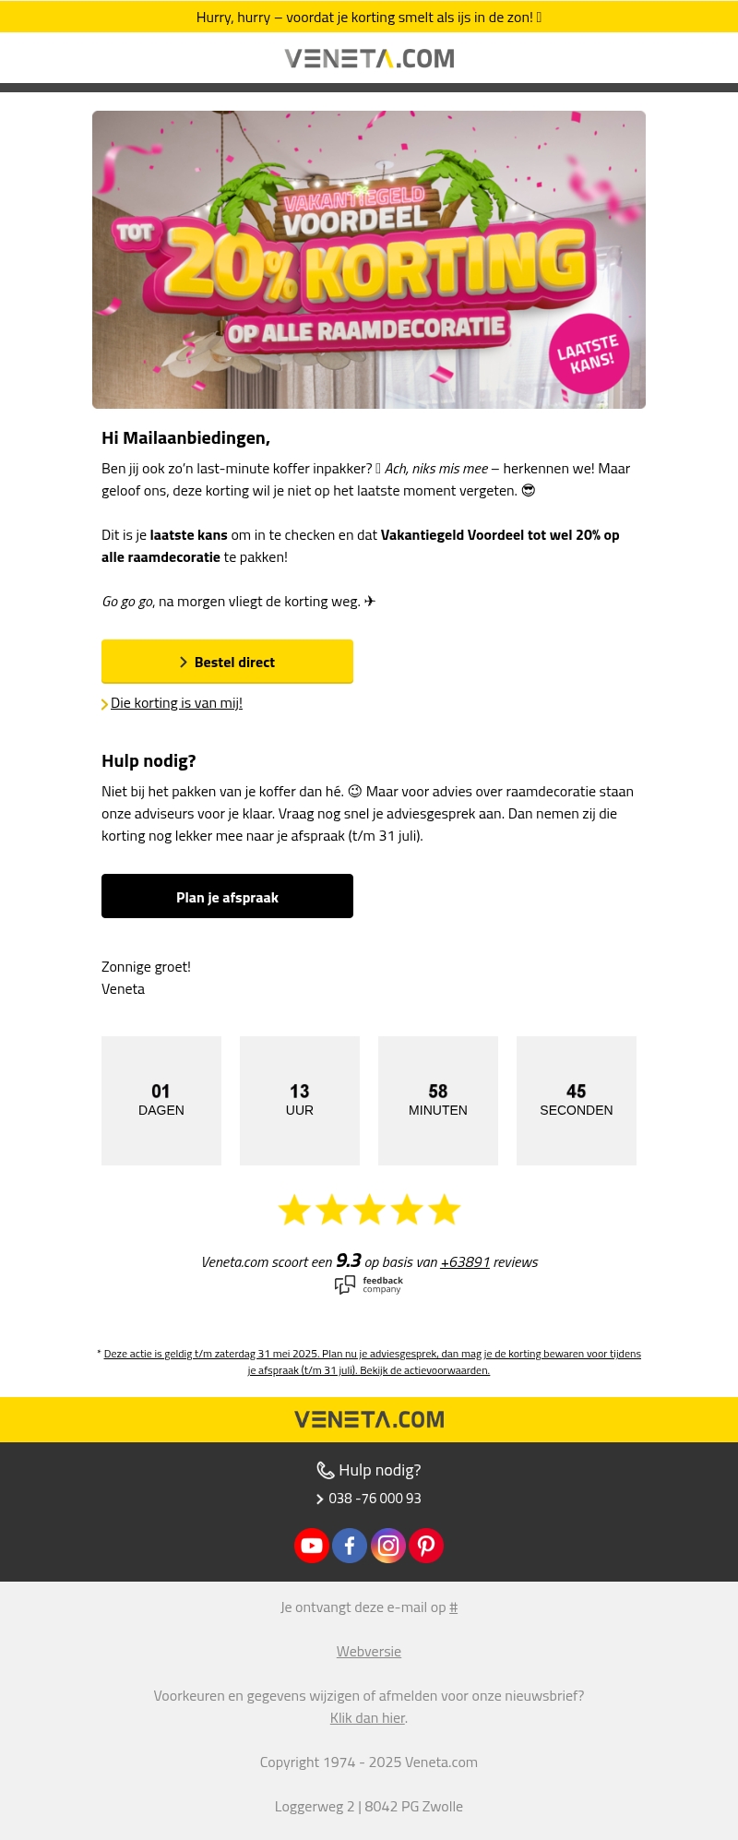This screenshot has height=1840, width=738.
Task: Click the Veneta.com logo in header
Action: point(369,58)
